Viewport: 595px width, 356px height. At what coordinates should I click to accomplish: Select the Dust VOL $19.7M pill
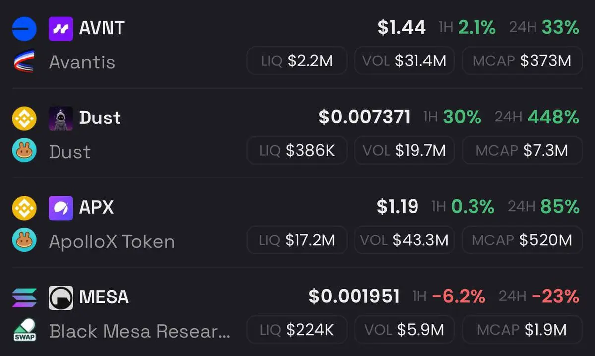[404, 150]
